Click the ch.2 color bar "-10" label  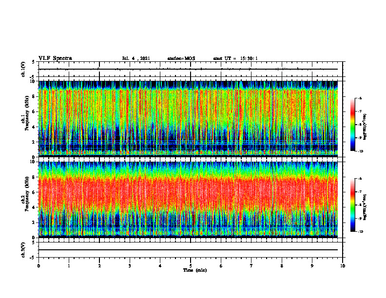coord(360,232)
